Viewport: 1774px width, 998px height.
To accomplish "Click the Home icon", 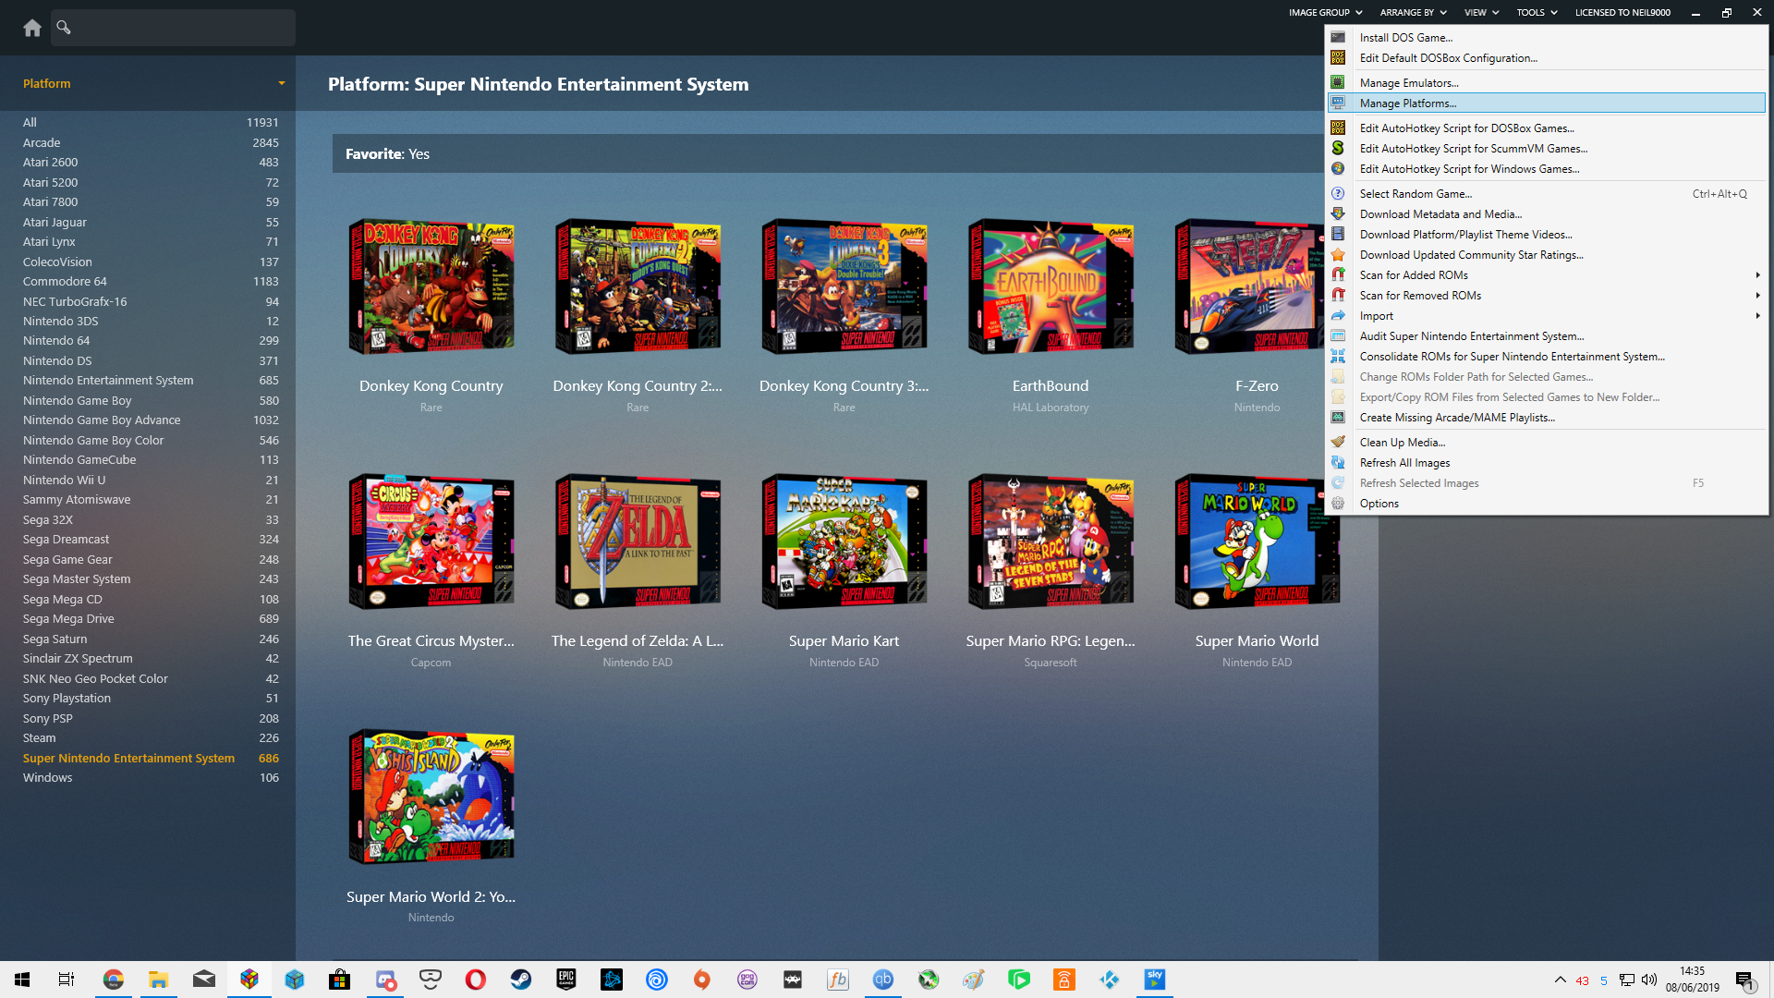I will click(x=32, y=28).
